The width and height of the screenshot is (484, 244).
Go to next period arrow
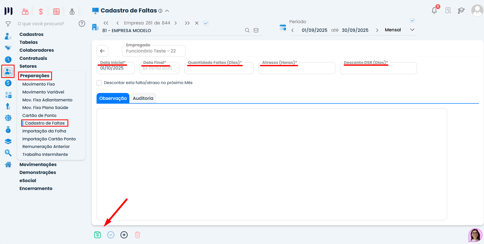(377, 30)
